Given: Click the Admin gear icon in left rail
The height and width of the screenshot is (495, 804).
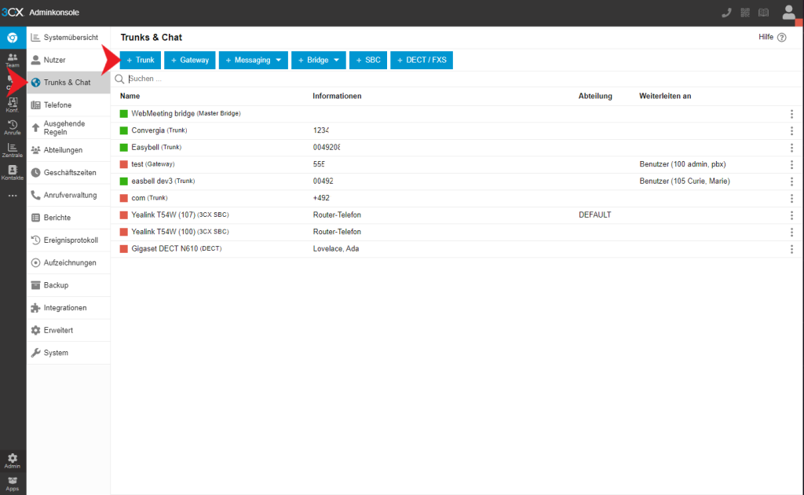Looking at the screenshot, I should [x=13, y=460].
